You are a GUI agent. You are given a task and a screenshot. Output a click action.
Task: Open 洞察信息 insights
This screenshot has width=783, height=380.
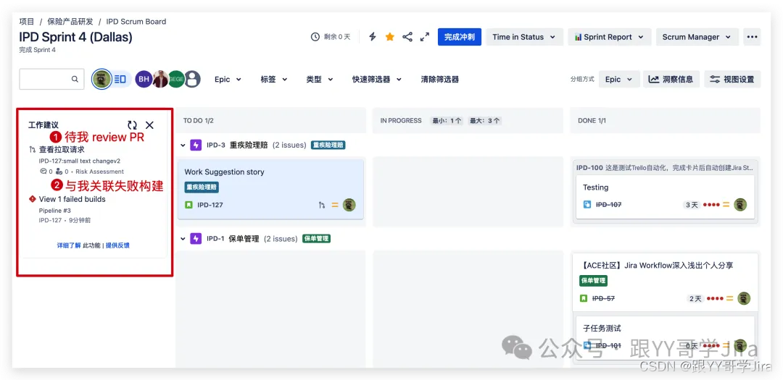pos(671,79)
